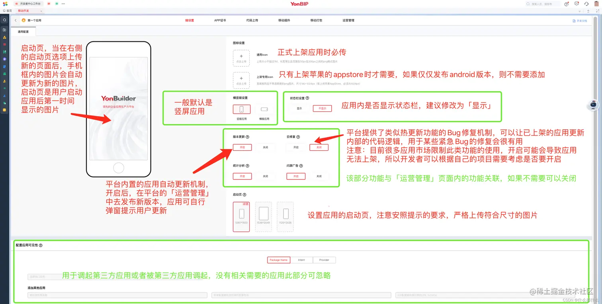Viewport: 602px width, 304px height.
Task: Select 横版应用 landscape orientation option
Action: 264,109
